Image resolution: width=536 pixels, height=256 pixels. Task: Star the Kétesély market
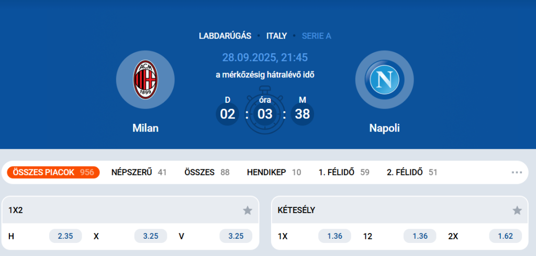click(517, 211)
